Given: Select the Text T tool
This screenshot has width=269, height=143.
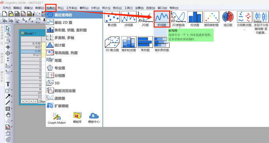Looking at the screenshot, I should (8, 84).
